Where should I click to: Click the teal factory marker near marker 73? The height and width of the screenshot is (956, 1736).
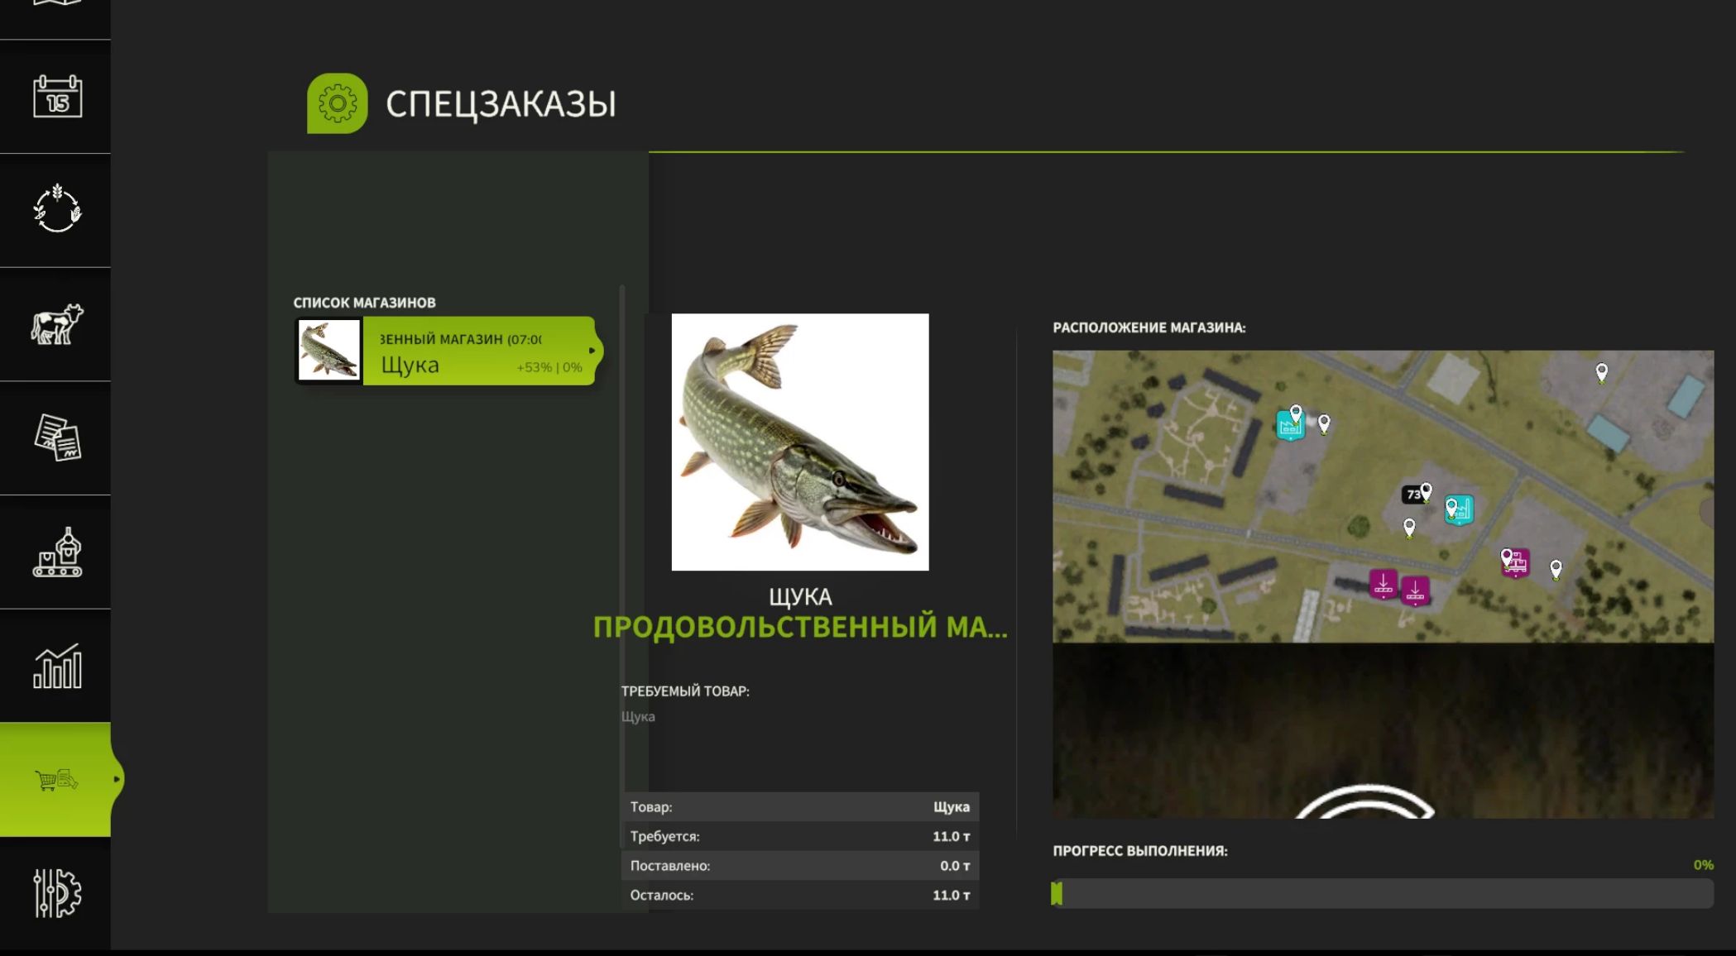pos(1459,509)
